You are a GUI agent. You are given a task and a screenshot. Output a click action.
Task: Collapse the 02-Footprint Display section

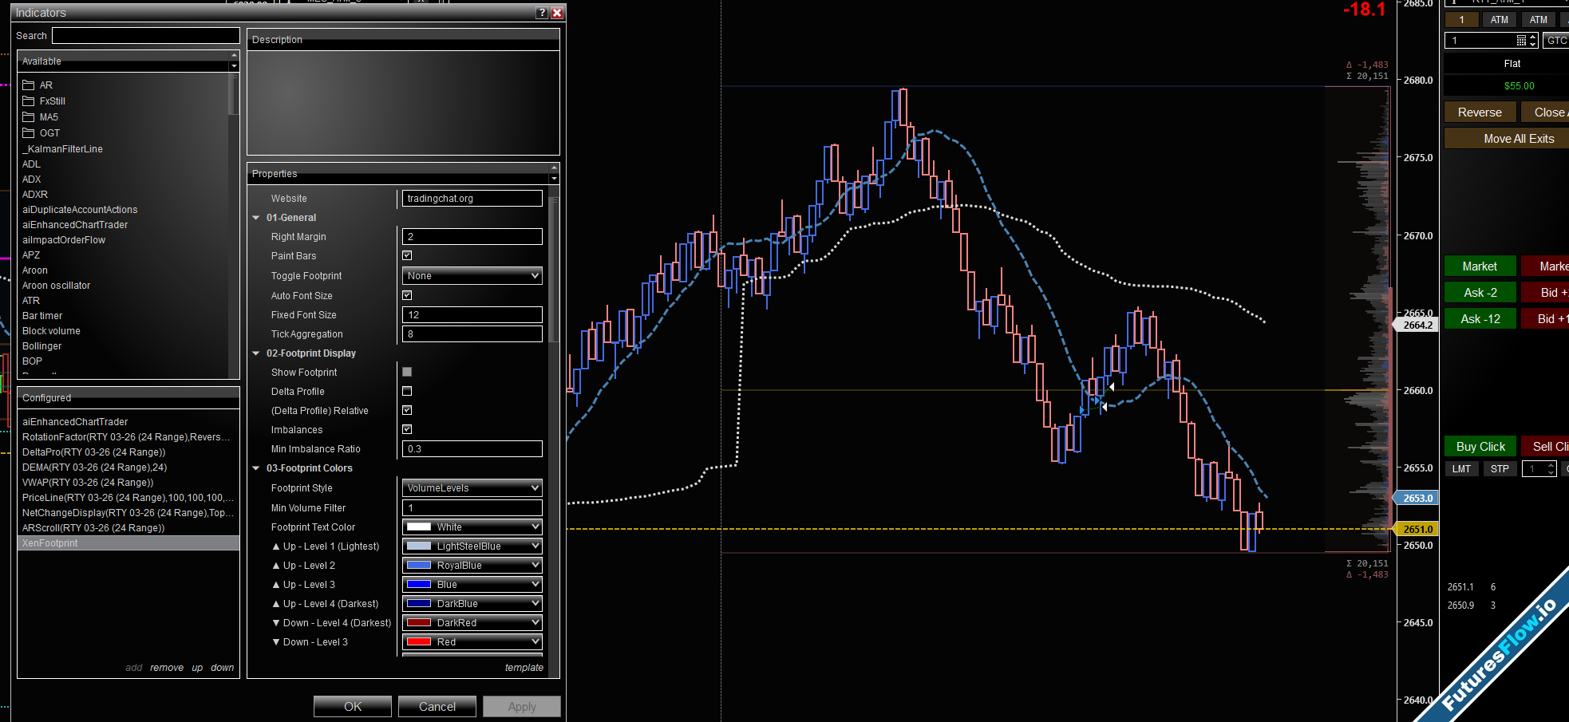256,353
